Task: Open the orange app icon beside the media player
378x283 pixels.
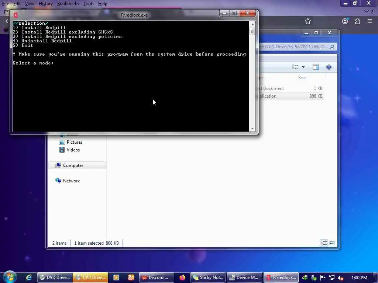Action: coord(131,277)
